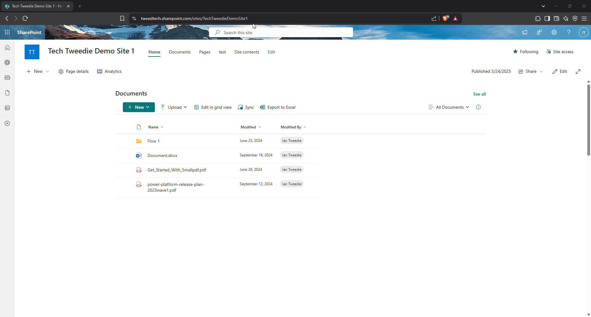Image resolution: width=591 pixels, height=317 pixels.
Task: Type in the Search this site field
Action: pos(281,32)
